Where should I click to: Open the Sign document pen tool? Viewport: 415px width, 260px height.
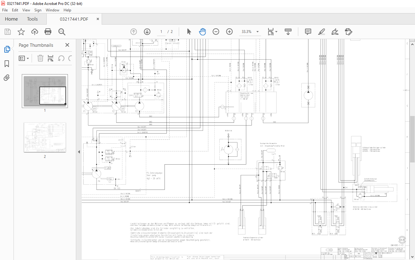(x=335, y=32)
